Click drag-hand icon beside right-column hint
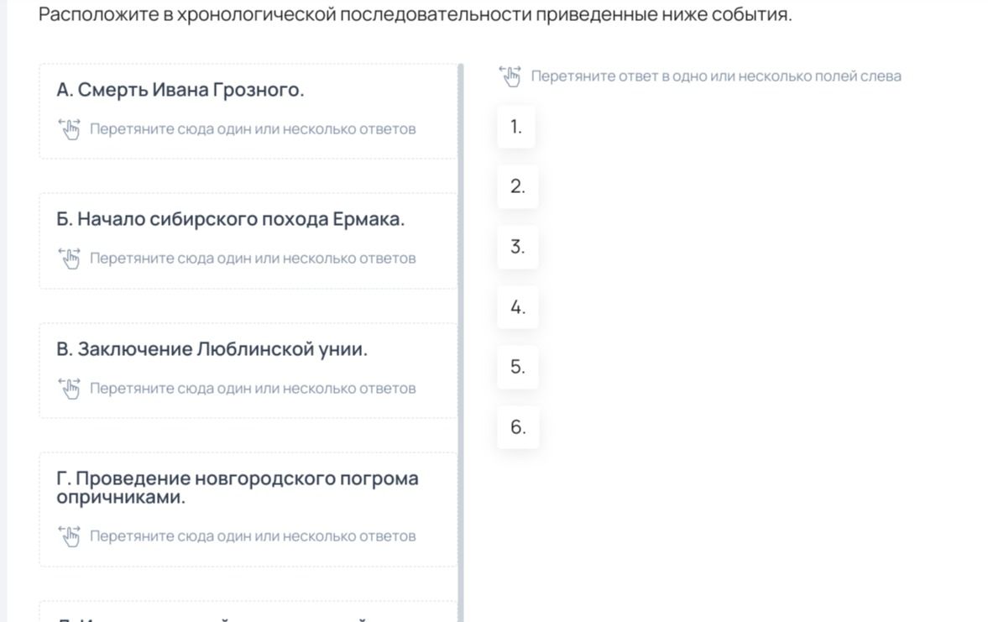 click(510, 76)
